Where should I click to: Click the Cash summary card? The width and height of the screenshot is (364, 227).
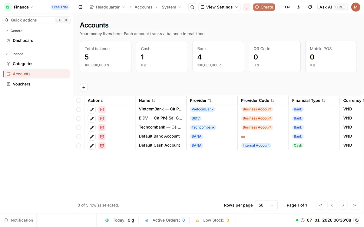coord(162,57)
